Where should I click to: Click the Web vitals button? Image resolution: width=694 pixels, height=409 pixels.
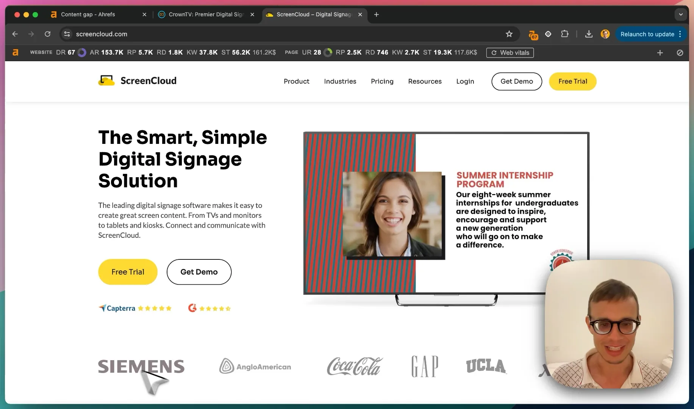click(510, 53)
